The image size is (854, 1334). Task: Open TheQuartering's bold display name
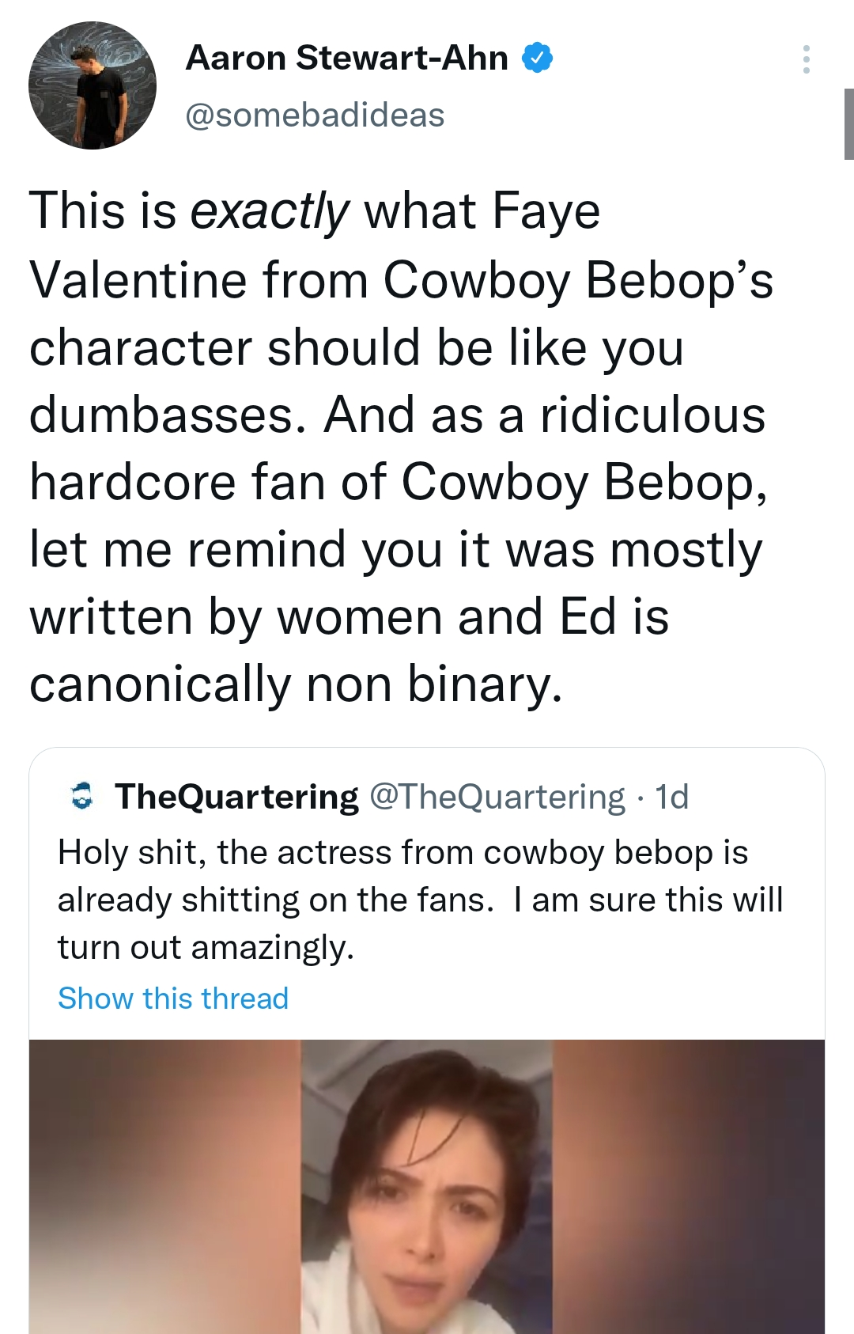coord(236,797)
